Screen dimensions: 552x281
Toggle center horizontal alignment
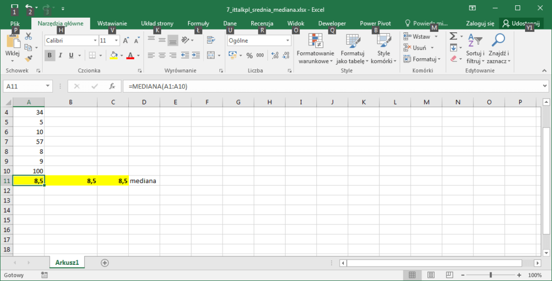click(162, 55)
